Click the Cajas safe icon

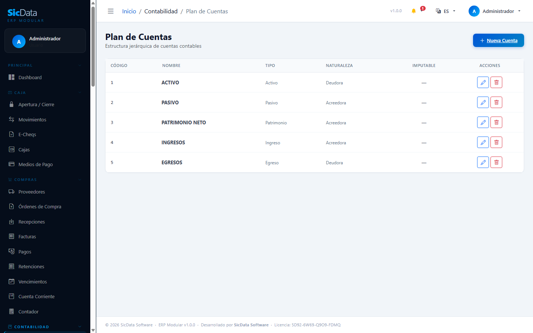[x=11, y=149]
